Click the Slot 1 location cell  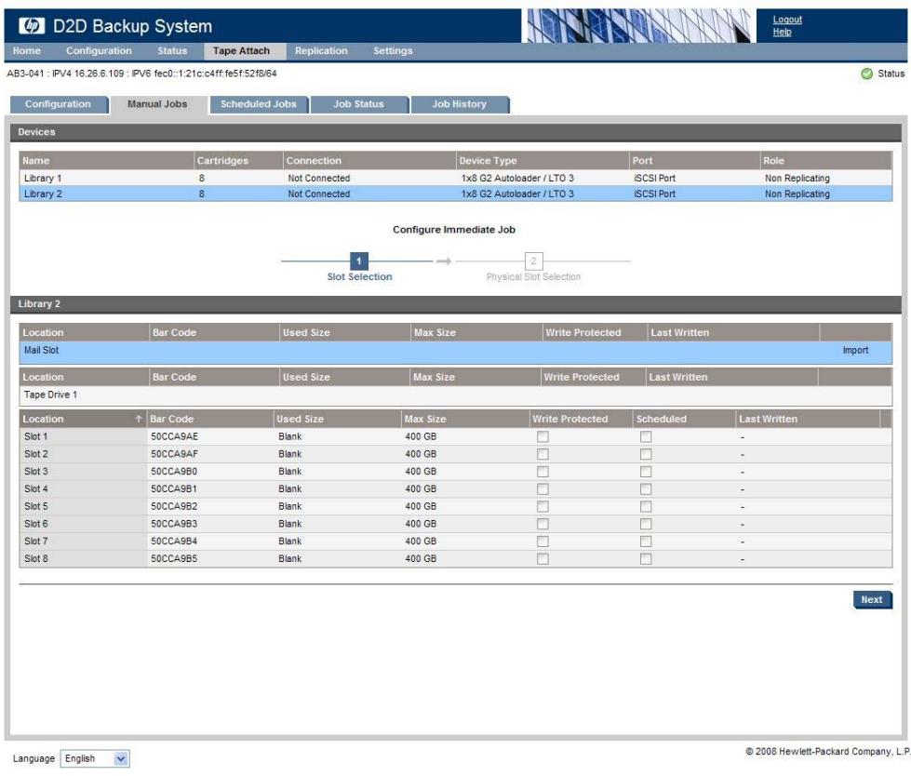(83, 436)
